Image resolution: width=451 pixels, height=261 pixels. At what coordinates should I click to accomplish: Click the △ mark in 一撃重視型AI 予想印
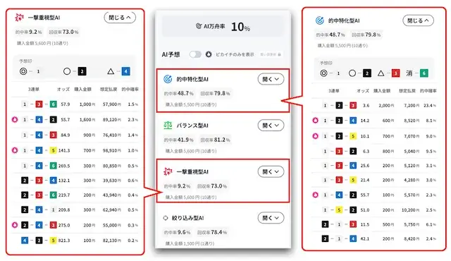click(111, 71)
